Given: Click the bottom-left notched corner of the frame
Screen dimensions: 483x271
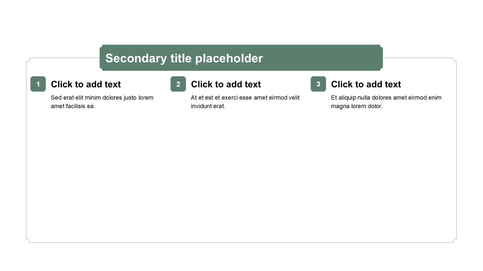Looking at the screenshot, I should 28,241.
